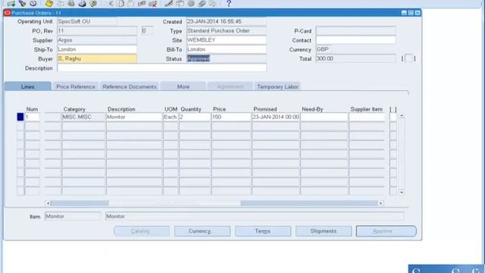485x273 pixels.
Task: Click the Currency button
Action: [x=202, y=231]
